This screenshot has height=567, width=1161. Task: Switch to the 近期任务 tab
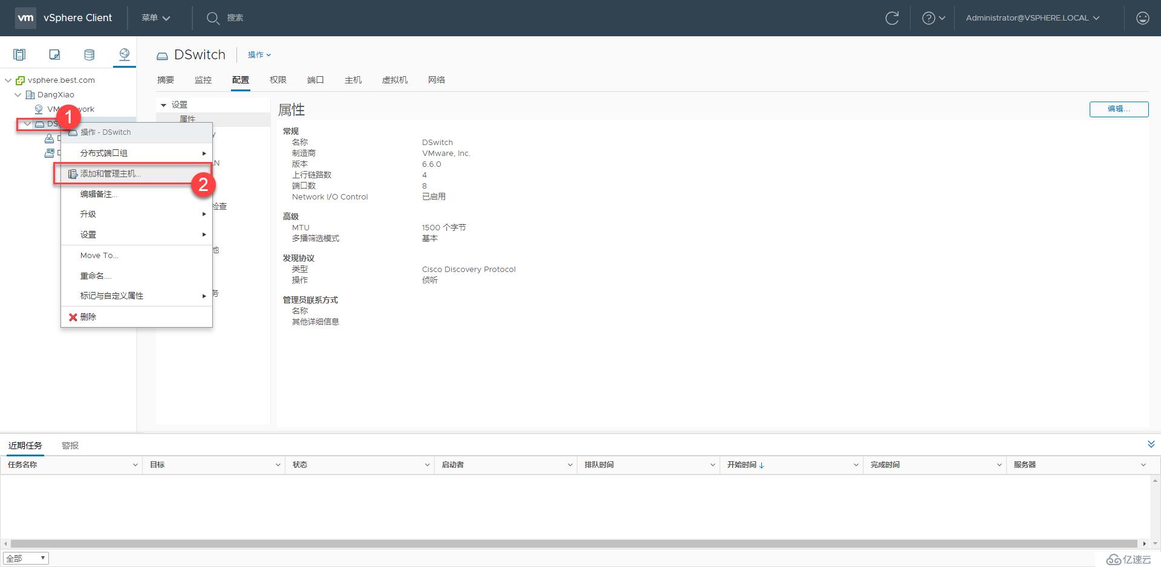[25, 445]
